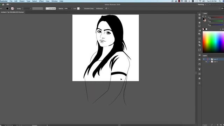Open the club-shaped Symbols panel icon
The image size is (224, 126).
tap(199, 78)
